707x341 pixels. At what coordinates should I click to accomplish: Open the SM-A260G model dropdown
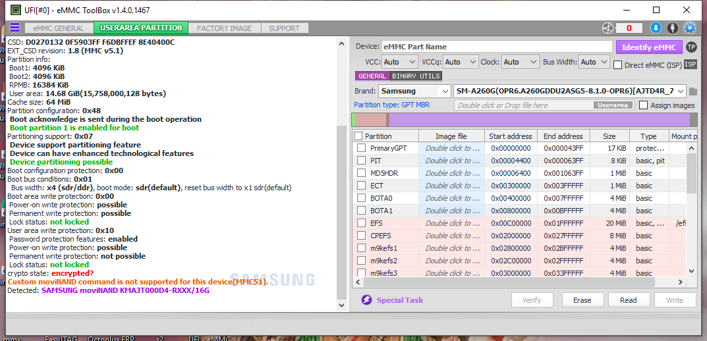pos(570,91)
